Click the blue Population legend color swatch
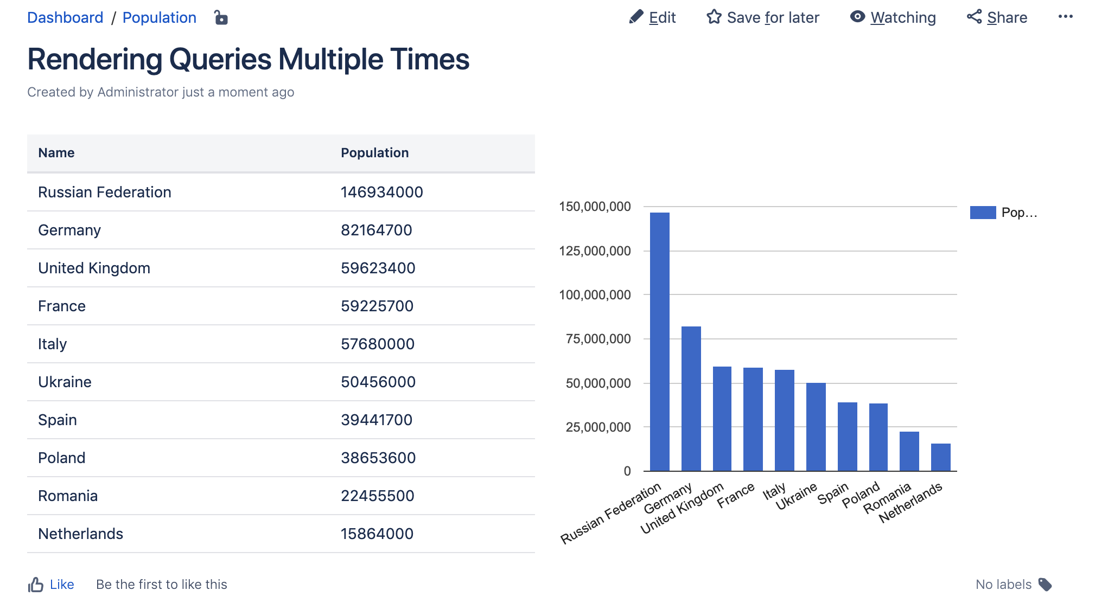 pos(983,213)
